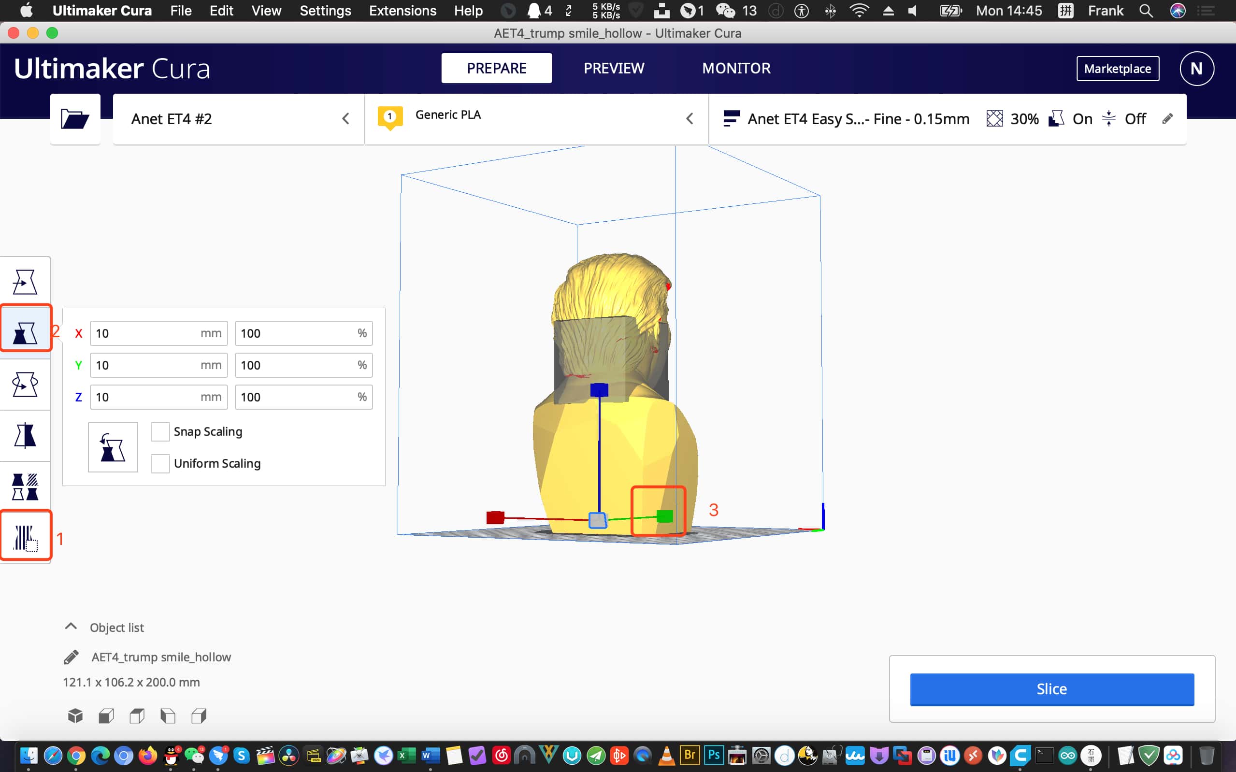
Task: Click the Z size mm input field
Action: coord(159,397)
